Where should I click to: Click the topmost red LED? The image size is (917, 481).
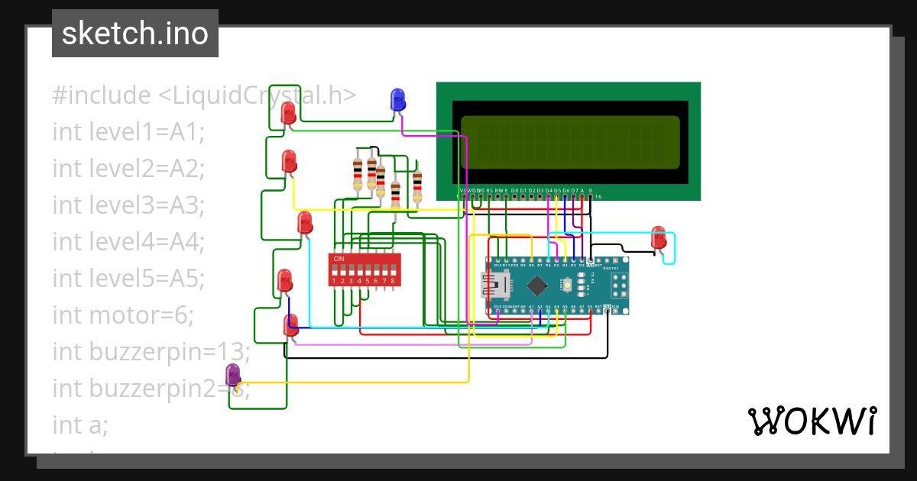[289, 113]
